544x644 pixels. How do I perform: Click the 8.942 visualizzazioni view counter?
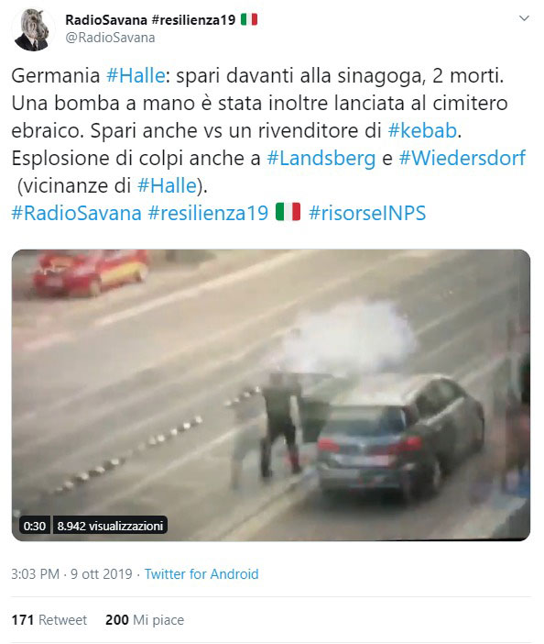(110, 527)
